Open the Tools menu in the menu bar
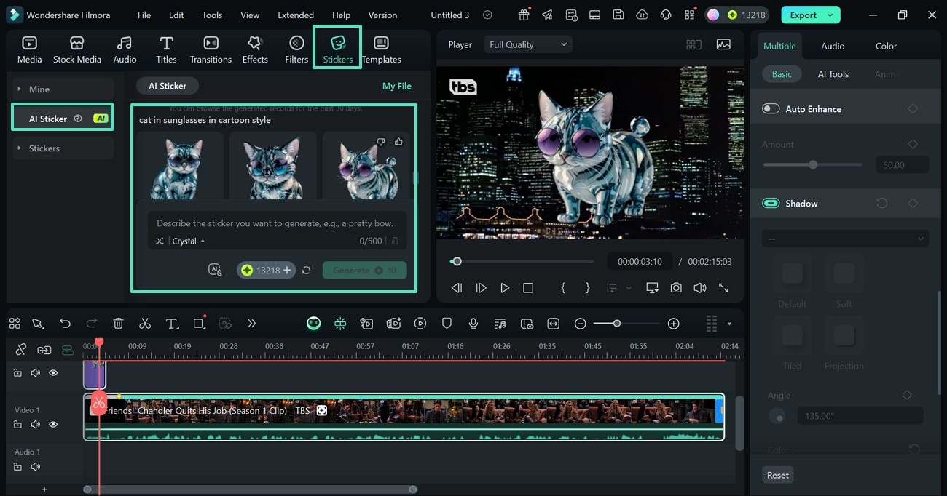The image size is (947, 496). [211, 14]
